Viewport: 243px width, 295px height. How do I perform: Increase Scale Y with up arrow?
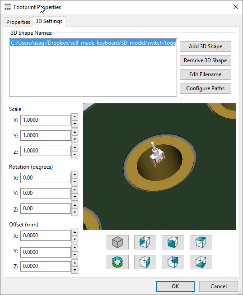[75, 132]
